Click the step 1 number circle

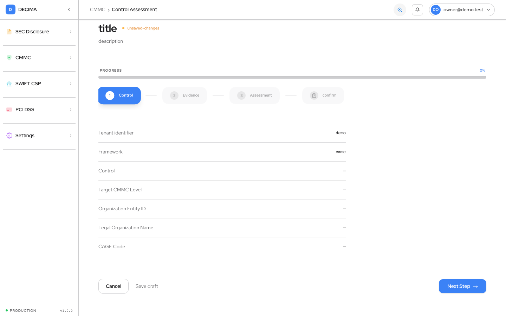coord(110,96)
